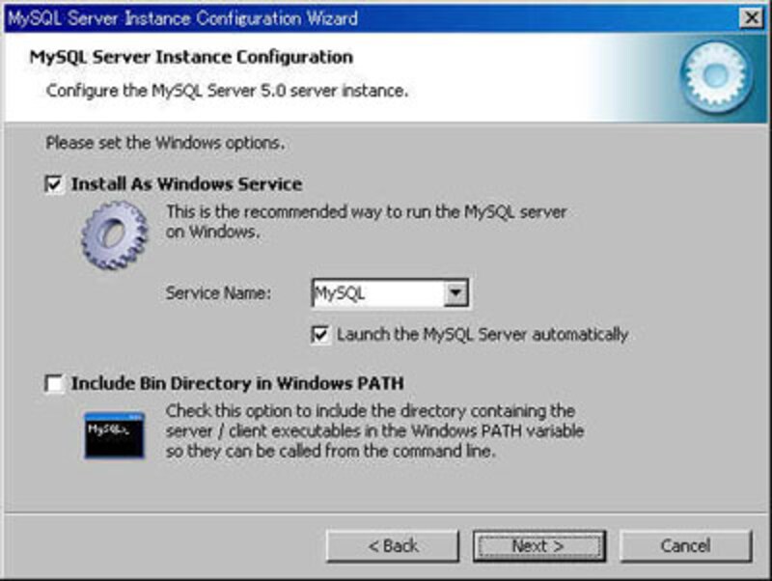
Task: Click 'Configure the MySQL Server 5.0 server instance.' text
Action: point(227,91)
